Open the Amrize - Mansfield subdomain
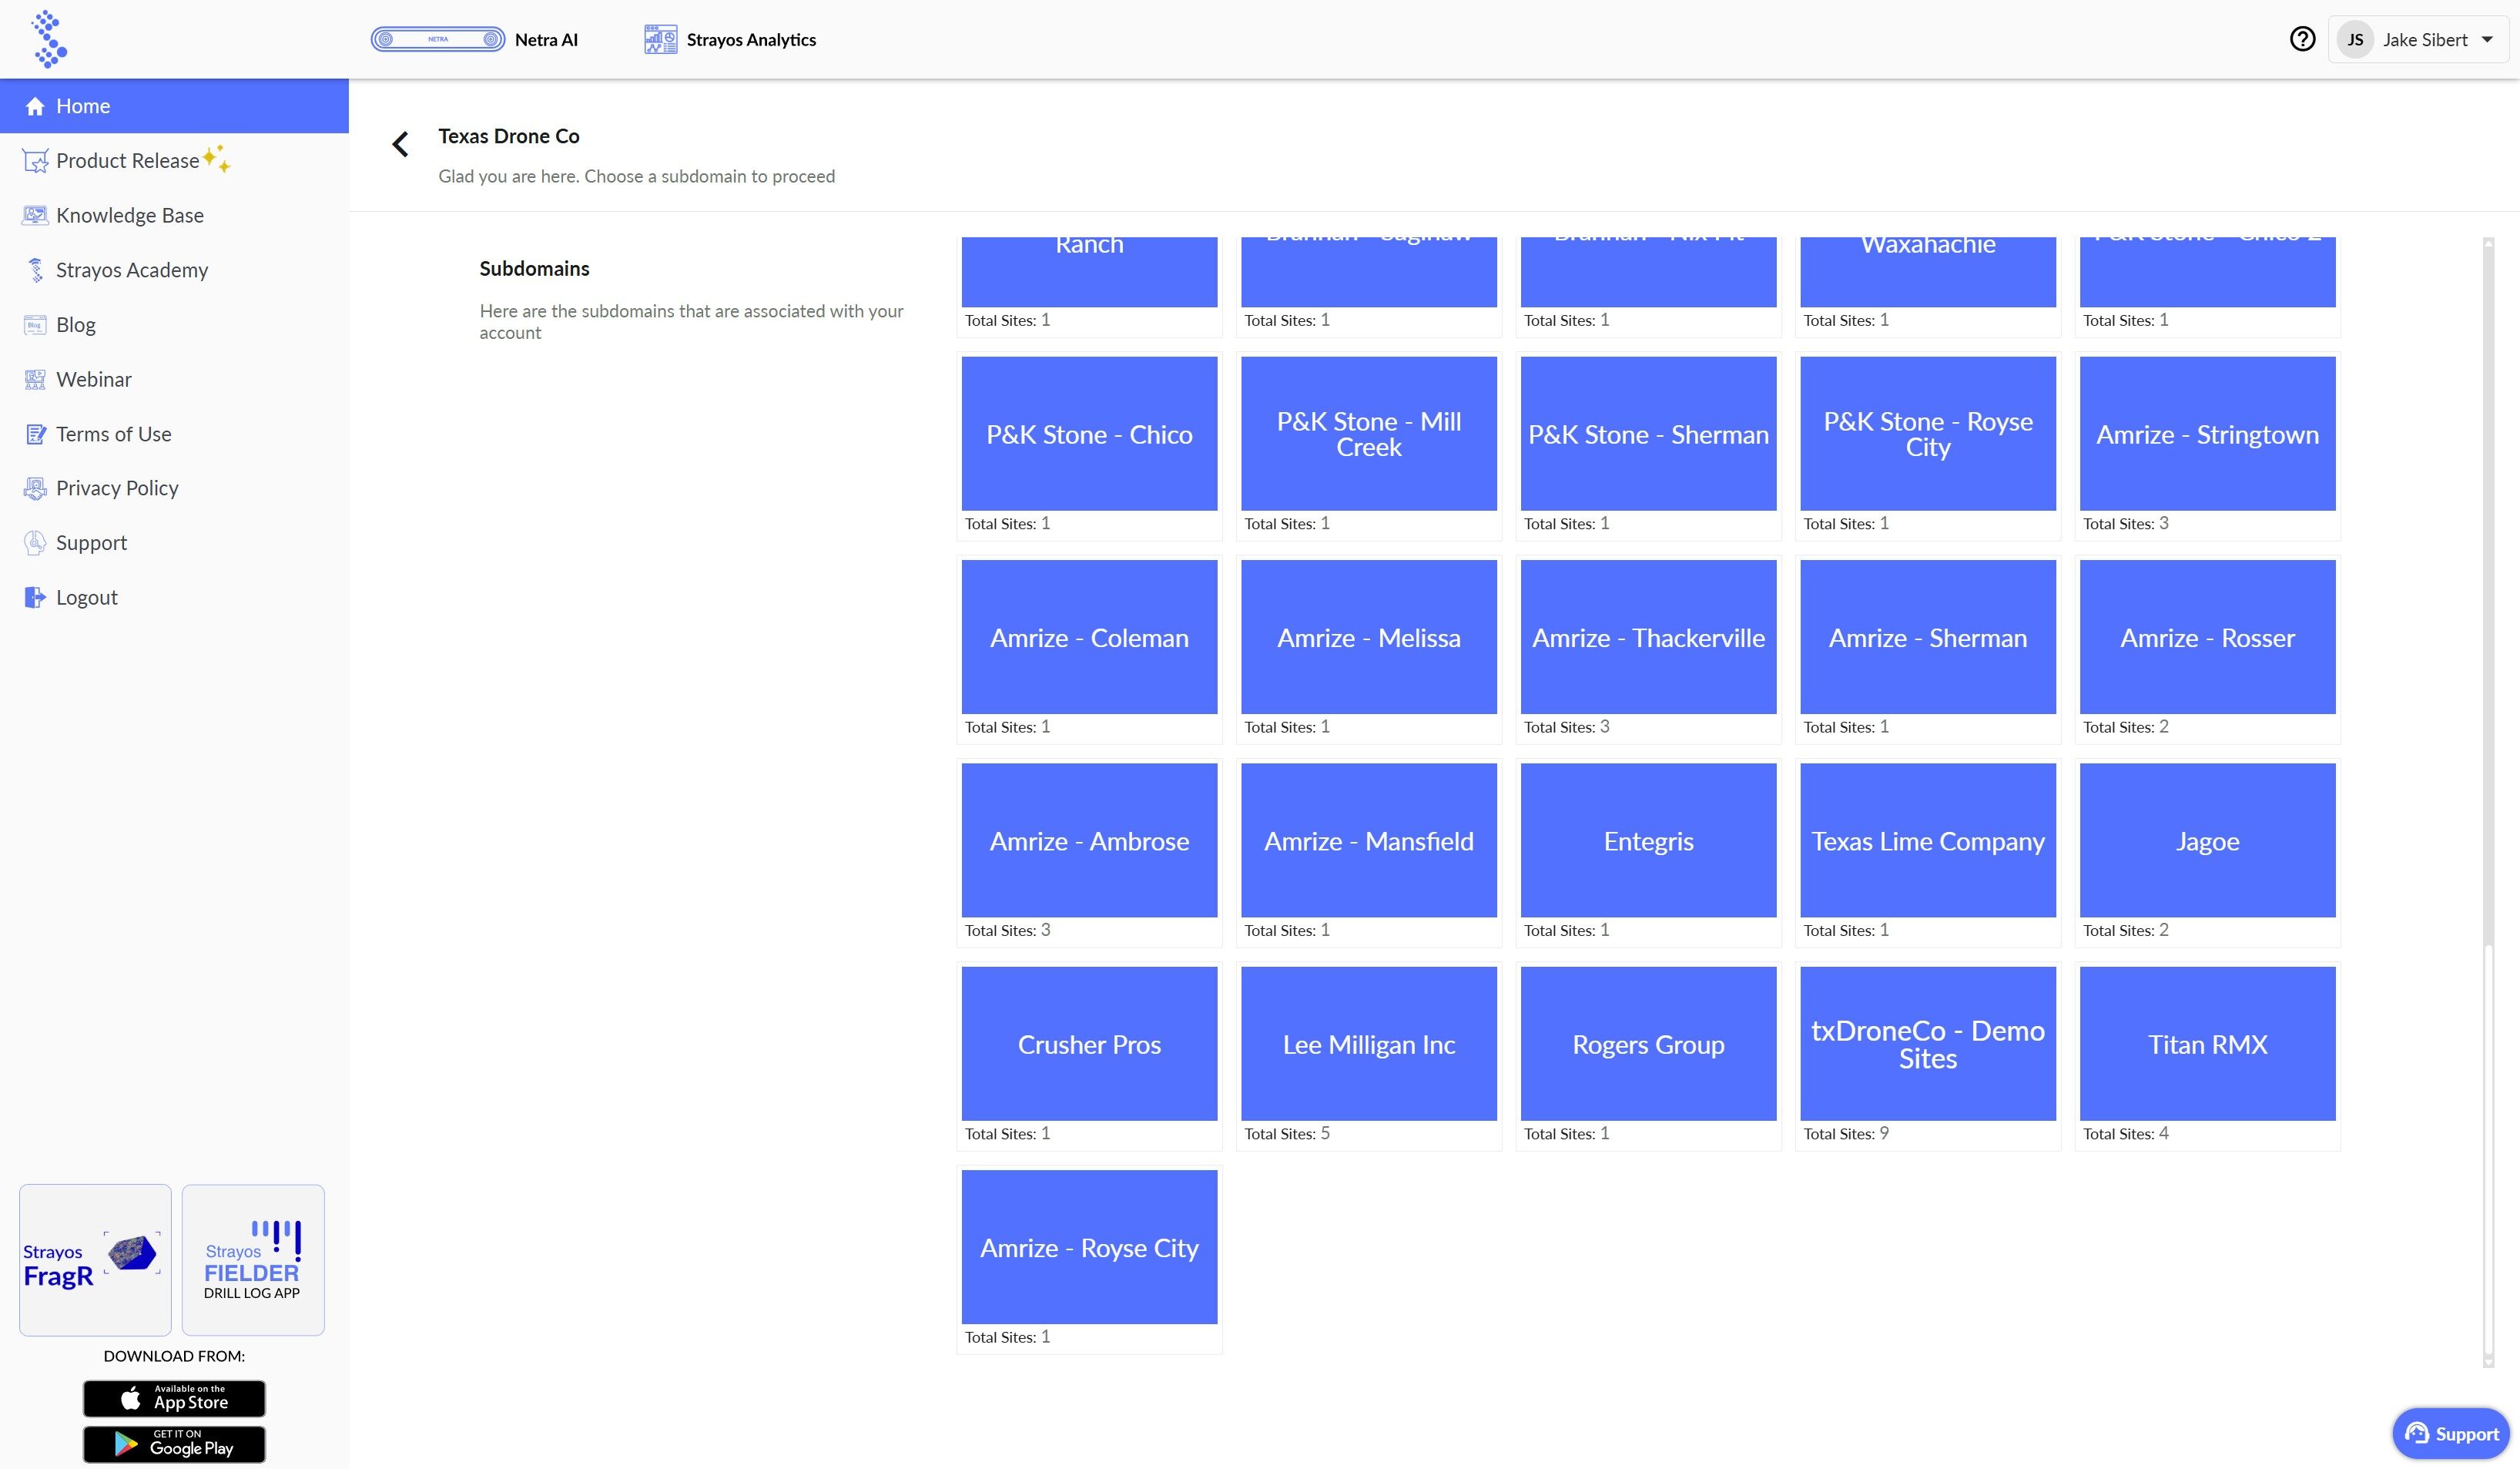Image resolution: width=2520 pixels, height=1469 pixels. (1369, 840)
